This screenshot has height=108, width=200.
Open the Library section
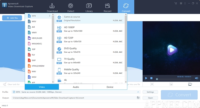coord(89,8)
